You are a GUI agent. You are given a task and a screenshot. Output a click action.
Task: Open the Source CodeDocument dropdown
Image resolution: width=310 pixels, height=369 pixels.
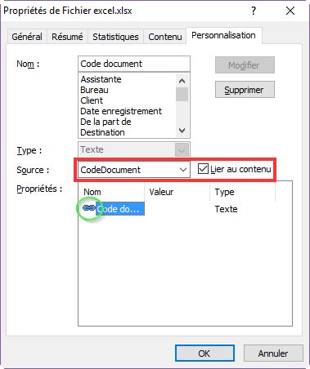click(133, 170)
